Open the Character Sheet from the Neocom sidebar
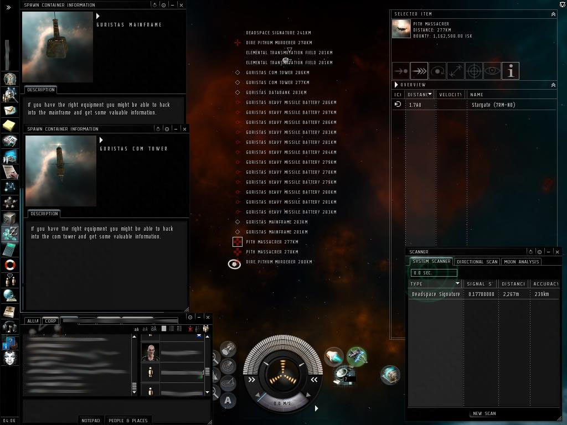The height and width of the screenshot is (425, 567). click(10, 79)
